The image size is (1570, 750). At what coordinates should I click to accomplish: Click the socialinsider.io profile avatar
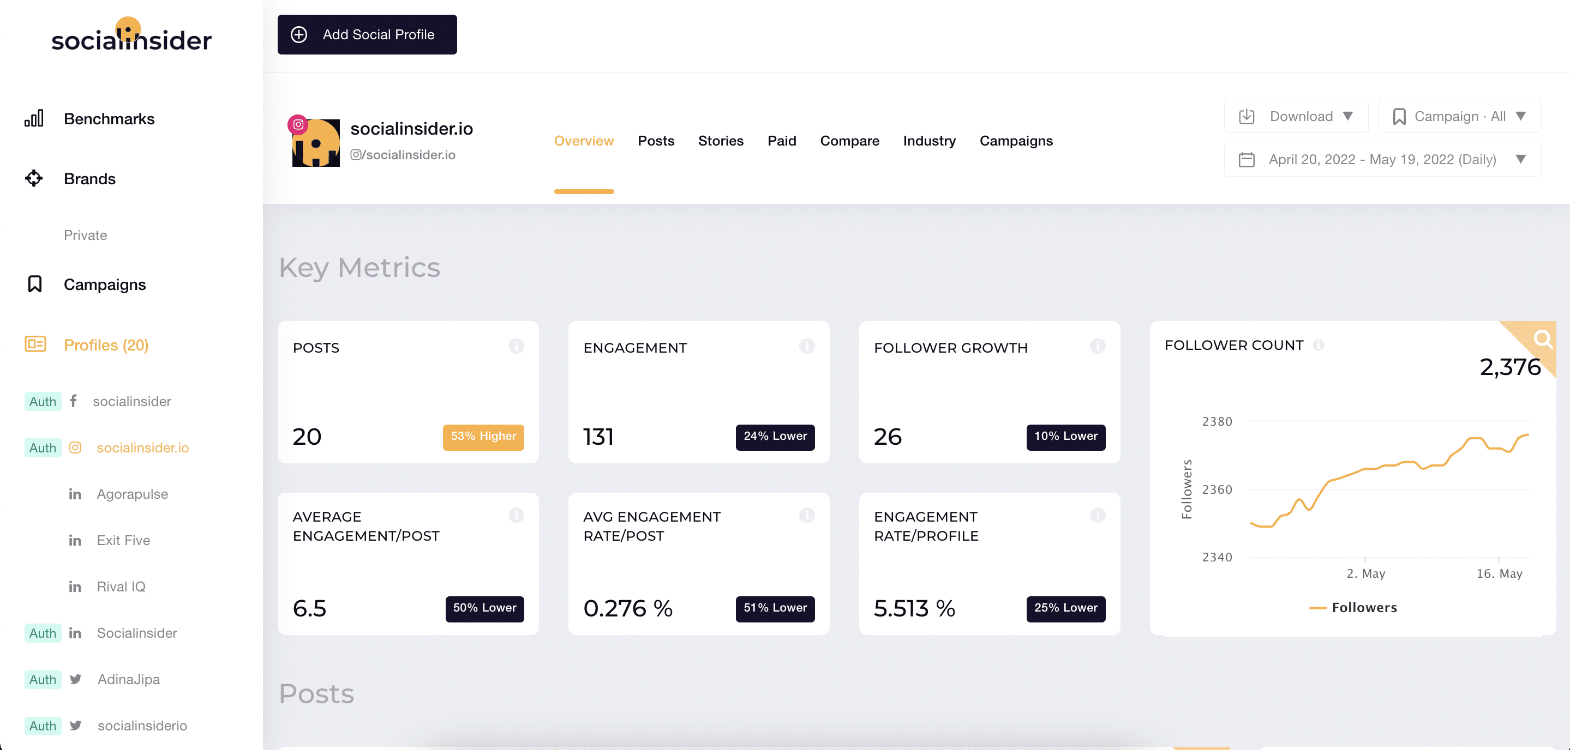tap(316, 142)
